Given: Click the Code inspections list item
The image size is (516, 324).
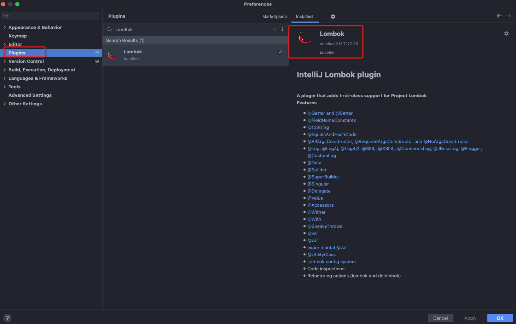Looking at the screenshot, I should pos(326,269).
